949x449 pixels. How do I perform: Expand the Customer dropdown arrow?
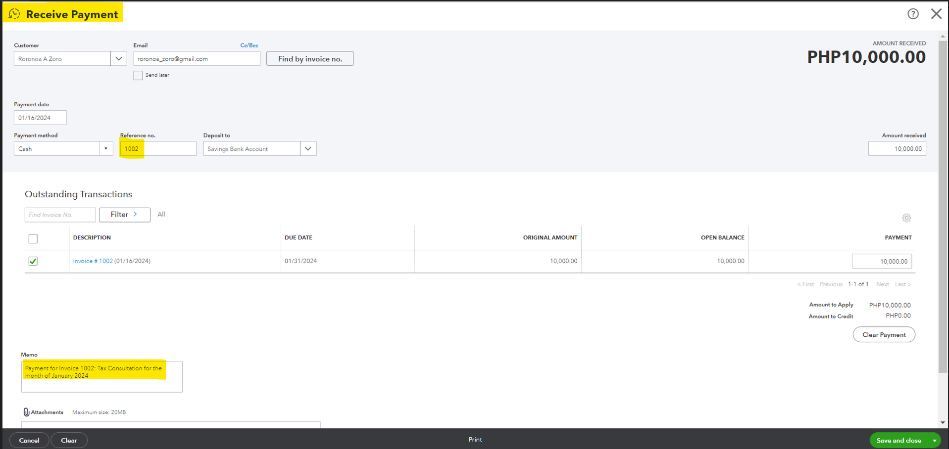point(119,59)
